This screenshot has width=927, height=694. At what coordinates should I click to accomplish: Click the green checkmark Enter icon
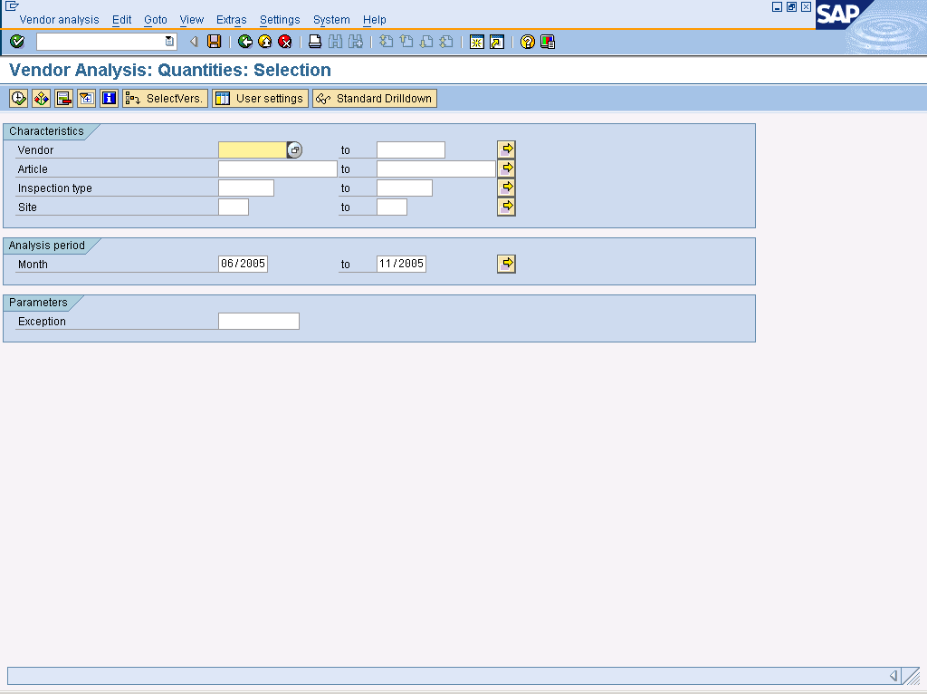[17, 42]
